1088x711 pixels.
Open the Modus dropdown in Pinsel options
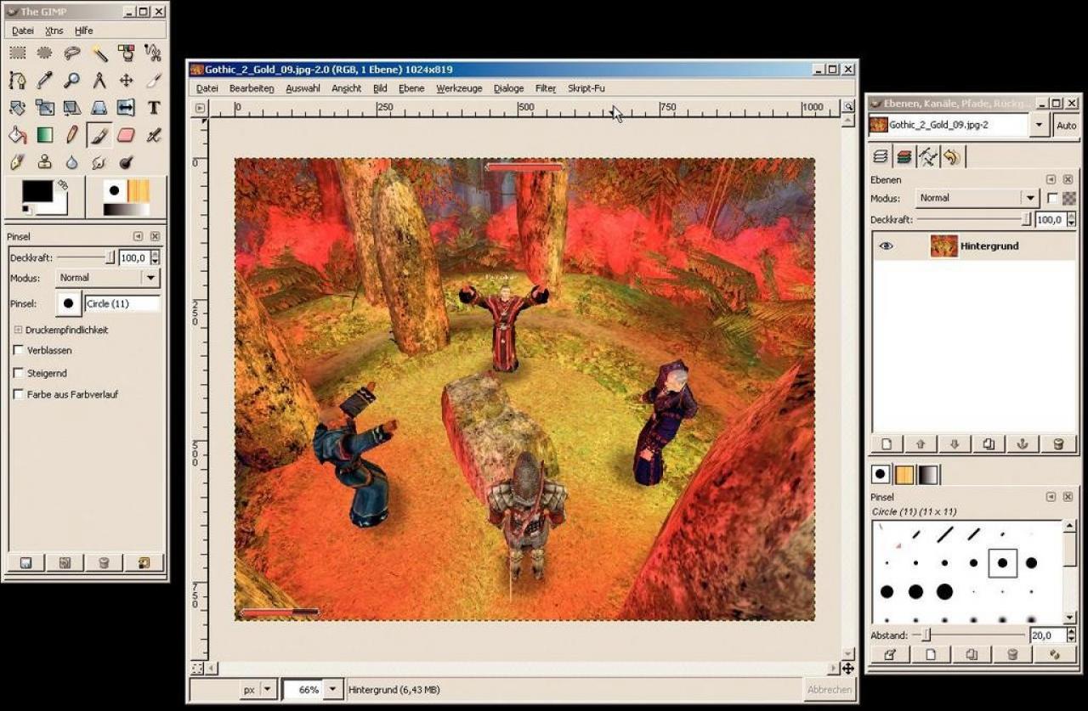(108, 278)
